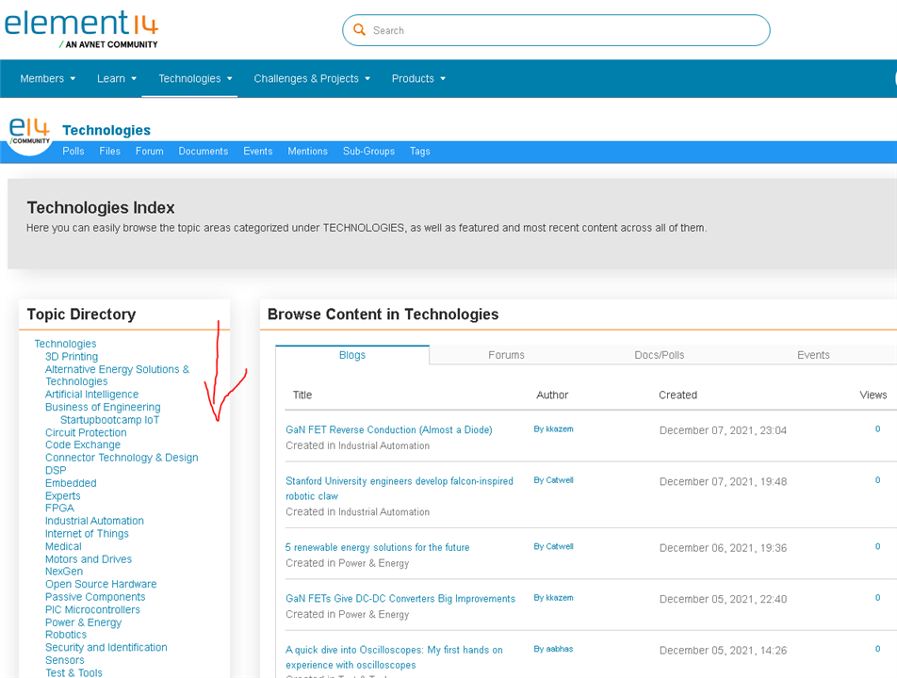
Task: Open GaN FET Reverse Conduction blog post
Action: [389, 430]
